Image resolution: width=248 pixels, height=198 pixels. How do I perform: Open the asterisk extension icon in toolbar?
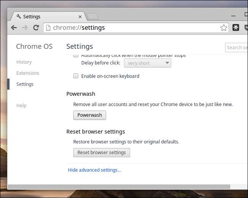[236, 27]
